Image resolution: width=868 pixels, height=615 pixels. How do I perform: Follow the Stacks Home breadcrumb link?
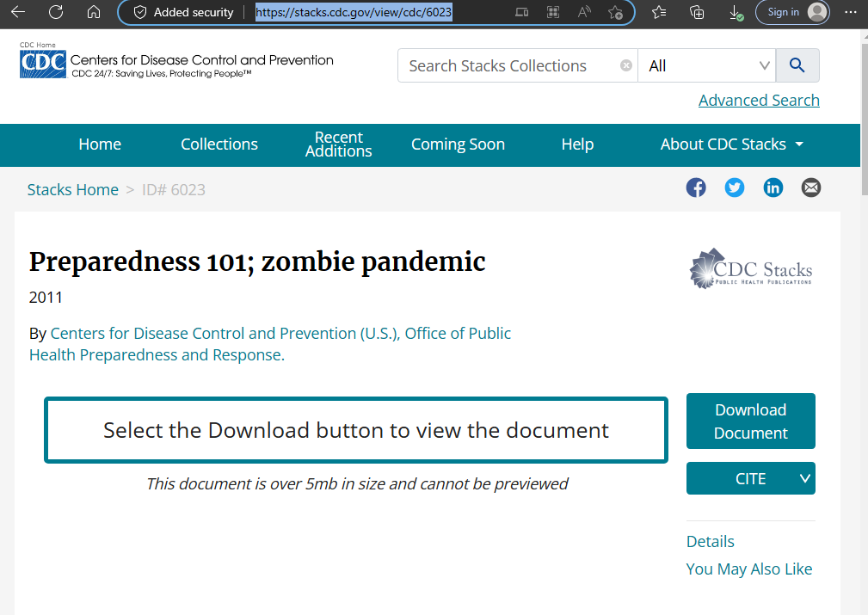pos(73,190)
